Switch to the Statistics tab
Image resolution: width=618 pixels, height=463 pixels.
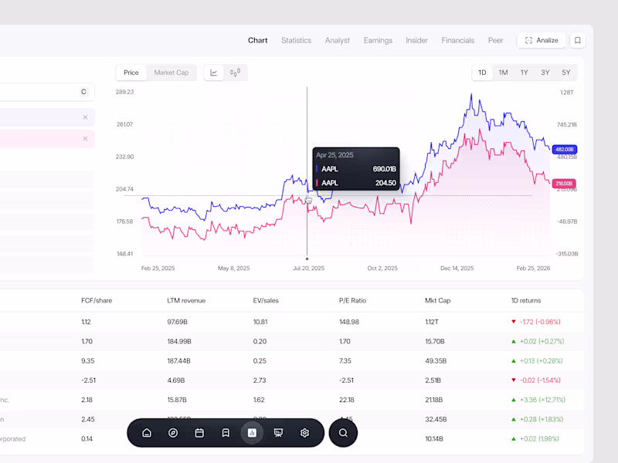point(296,40)
